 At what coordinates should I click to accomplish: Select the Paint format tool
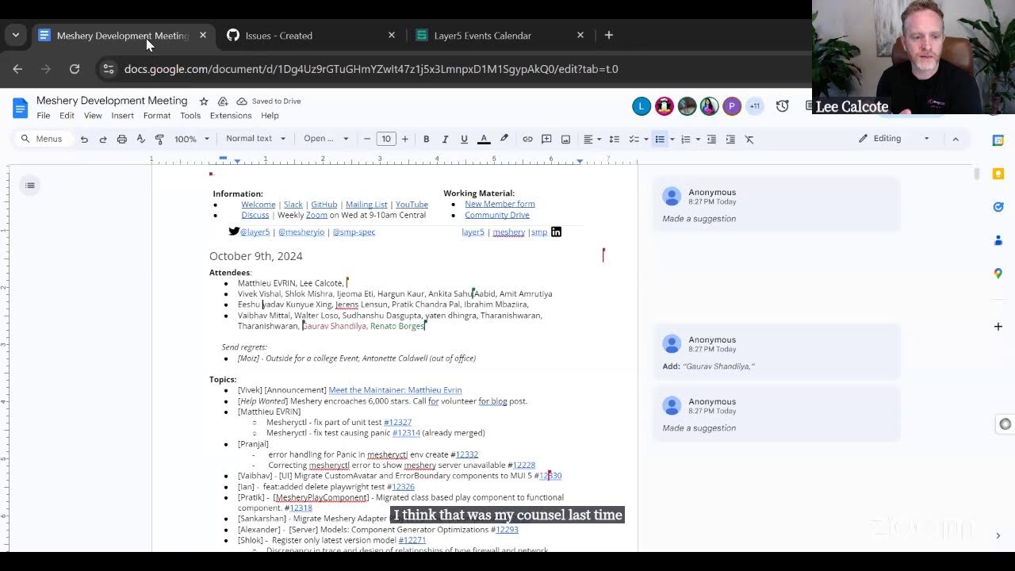[x=159, y=139]
